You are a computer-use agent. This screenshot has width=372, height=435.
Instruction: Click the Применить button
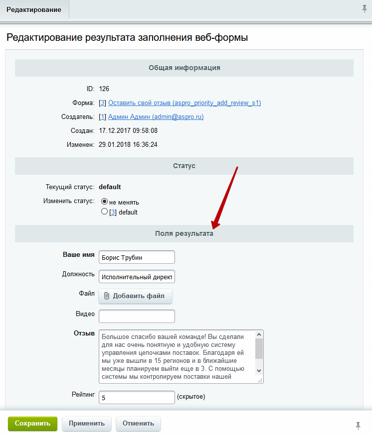pyautogui.click(x=87, y=424)
